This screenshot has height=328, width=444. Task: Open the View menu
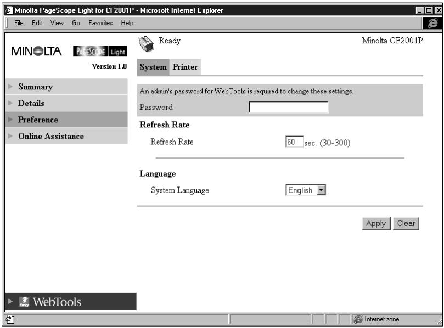tap(57, 23)
